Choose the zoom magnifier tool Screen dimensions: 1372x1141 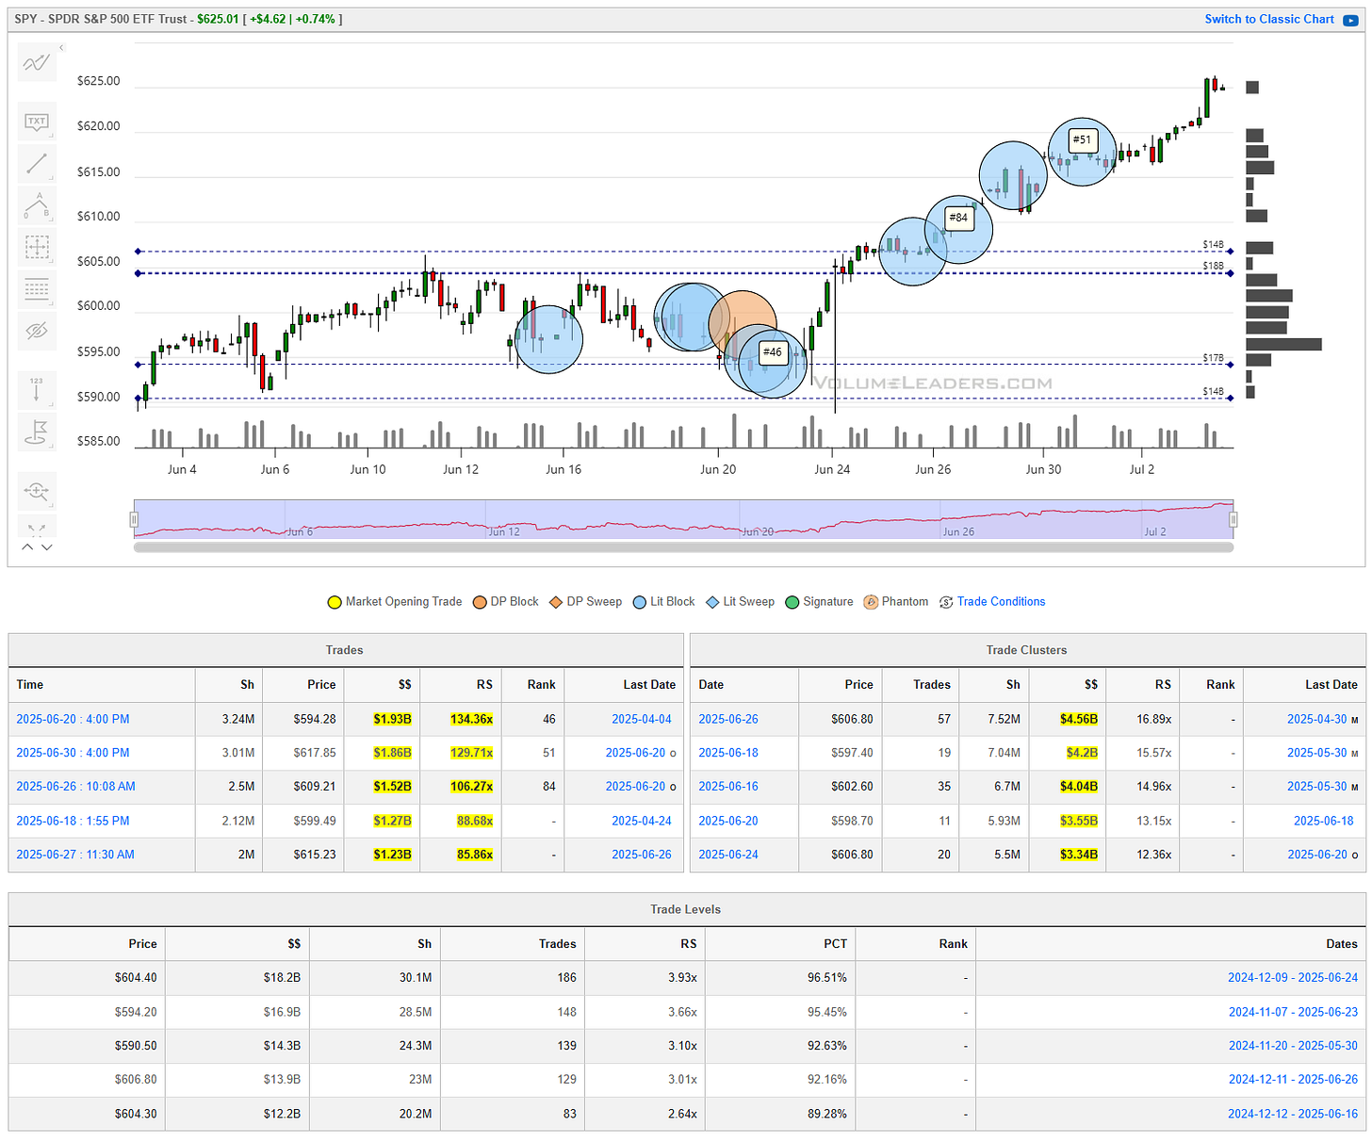(37, 490)
